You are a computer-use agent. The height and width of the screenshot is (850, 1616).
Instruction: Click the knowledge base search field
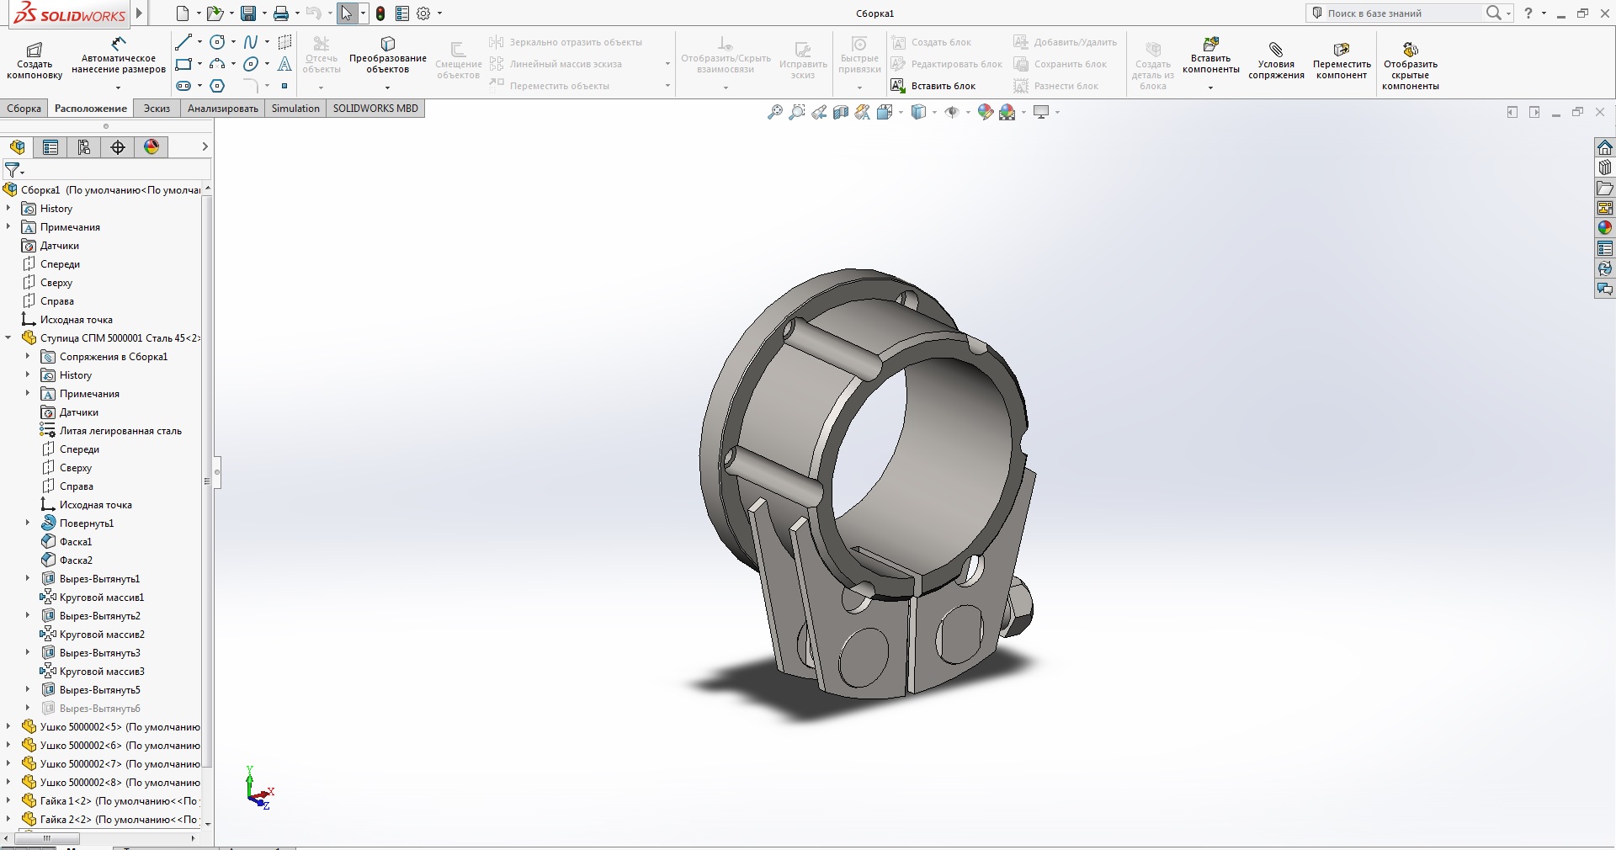pos(1401,13)
